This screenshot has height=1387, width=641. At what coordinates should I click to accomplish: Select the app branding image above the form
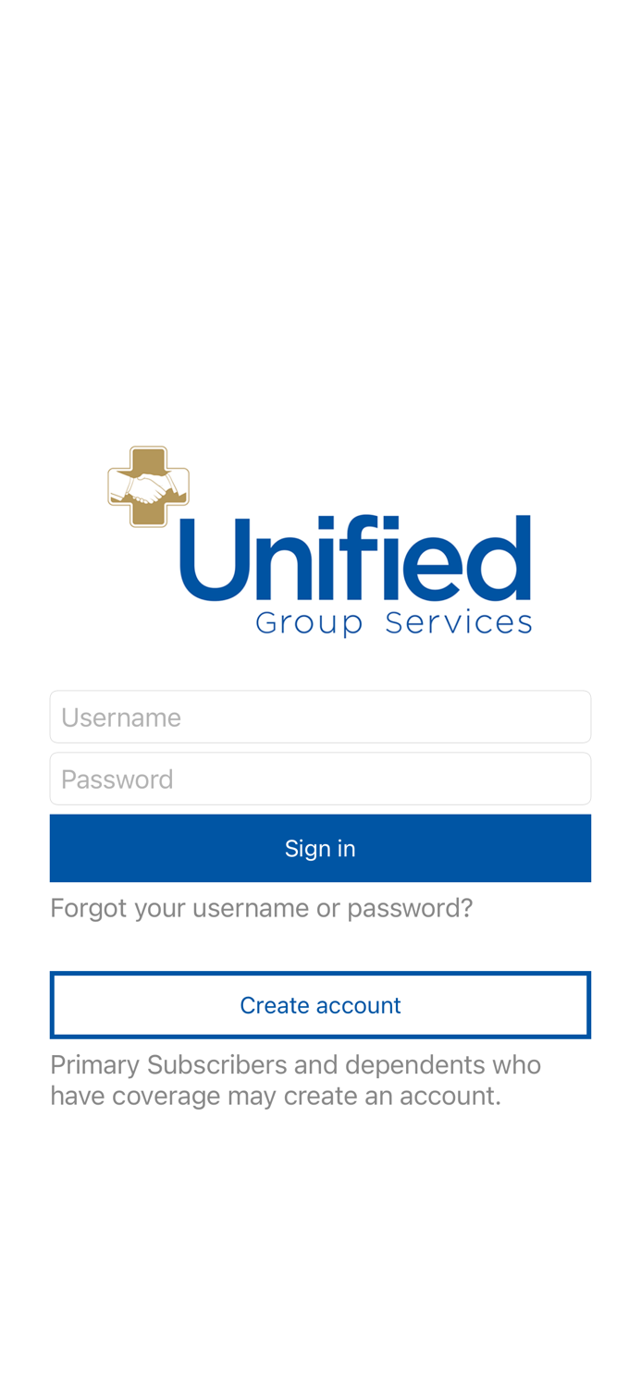pyautogui.click(x=320, y=536)
